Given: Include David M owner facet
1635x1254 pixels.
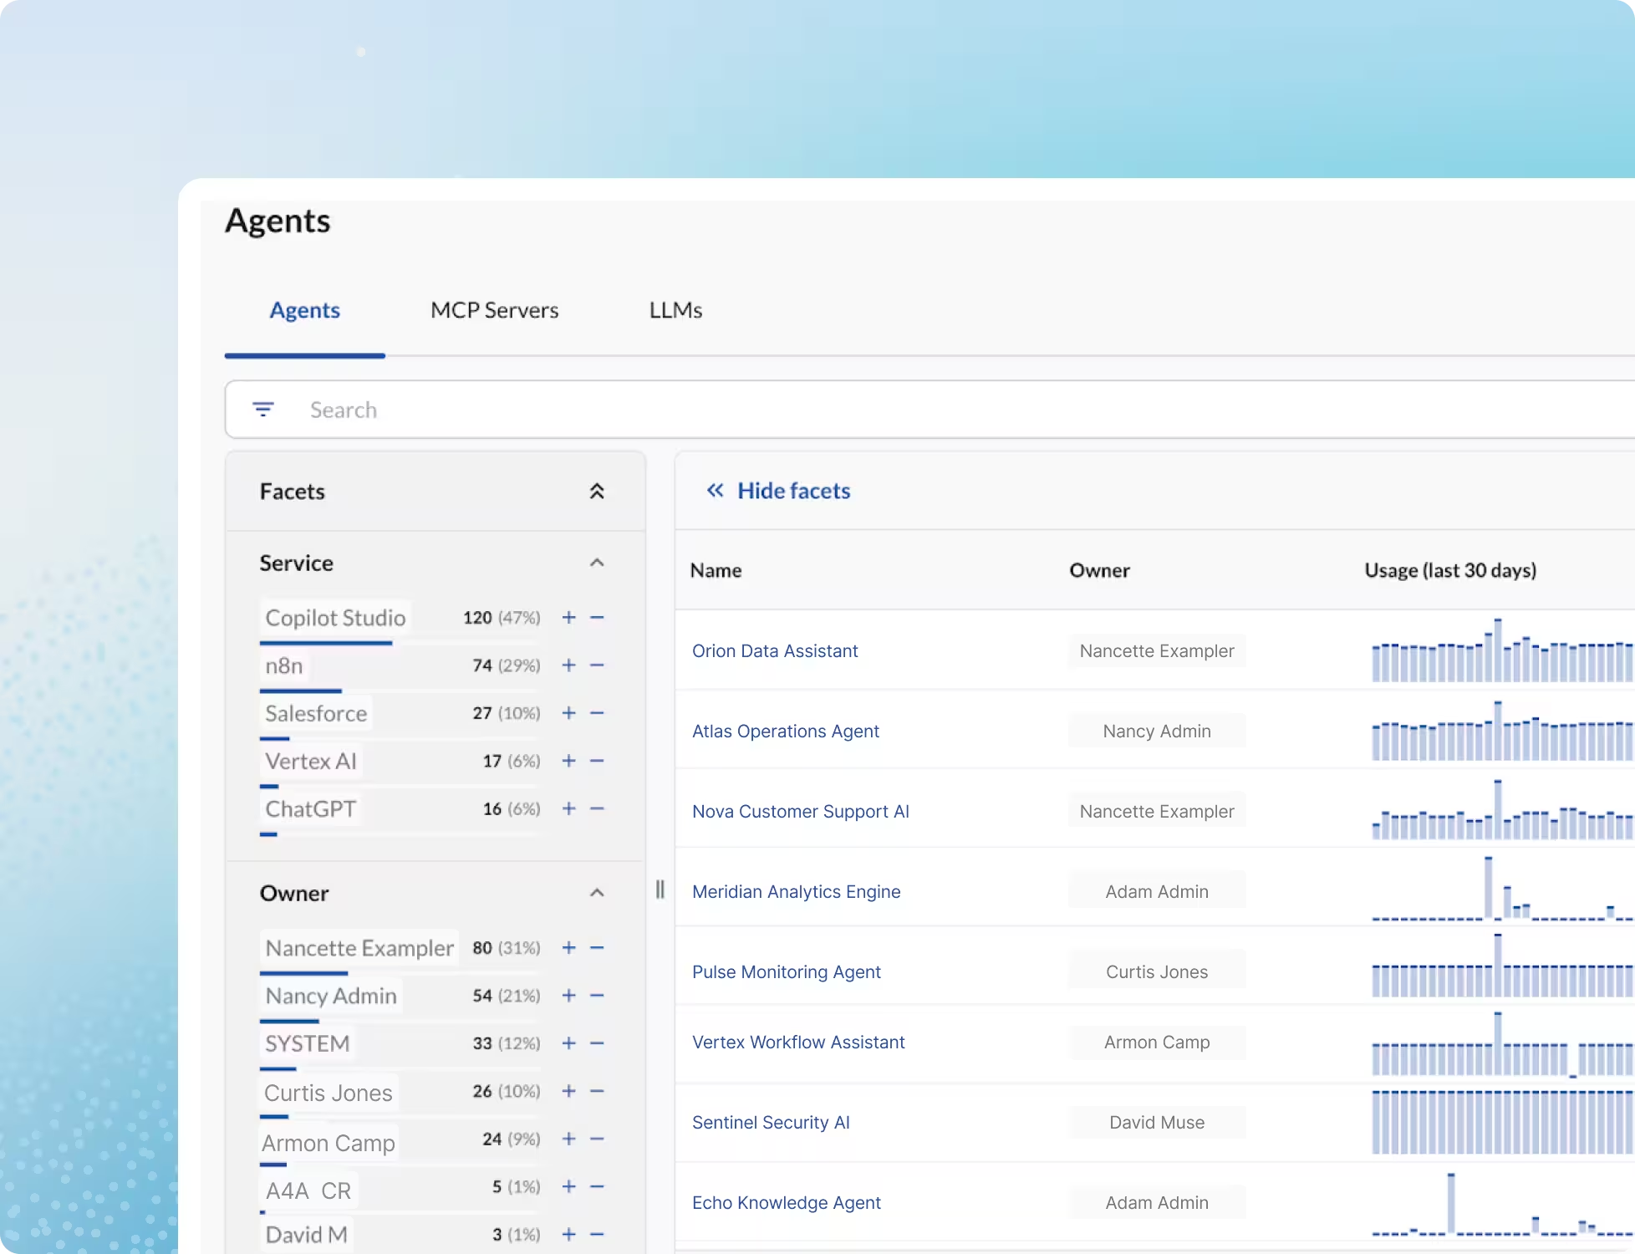Looking at the screenshot, I should point(569,1234).
